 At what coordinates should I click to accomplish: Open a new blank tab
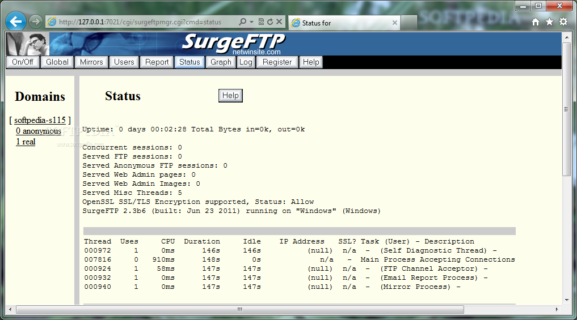(408, 23)
